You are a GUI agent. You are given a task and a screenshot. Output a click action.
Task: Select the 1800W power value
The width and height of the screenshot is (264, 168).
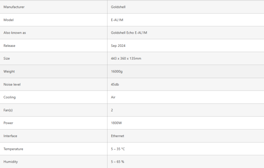117,123
